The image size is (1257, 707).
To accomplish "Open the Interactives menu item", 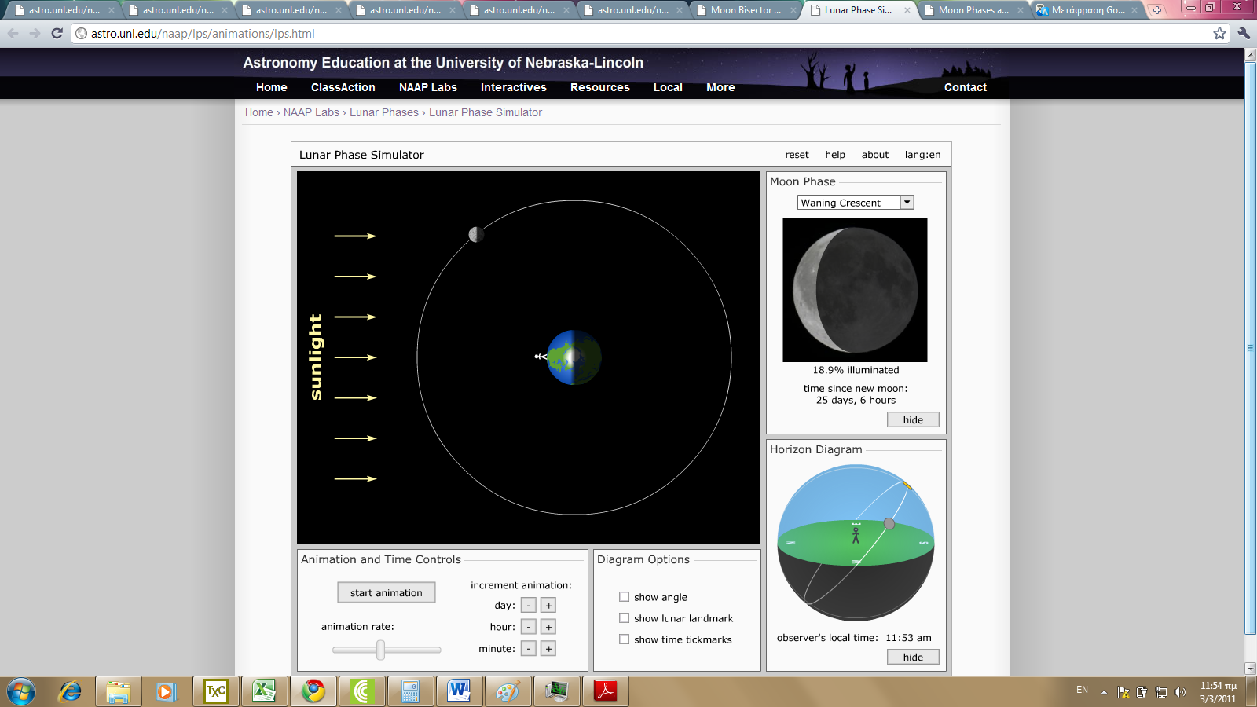I will [514, 87].
